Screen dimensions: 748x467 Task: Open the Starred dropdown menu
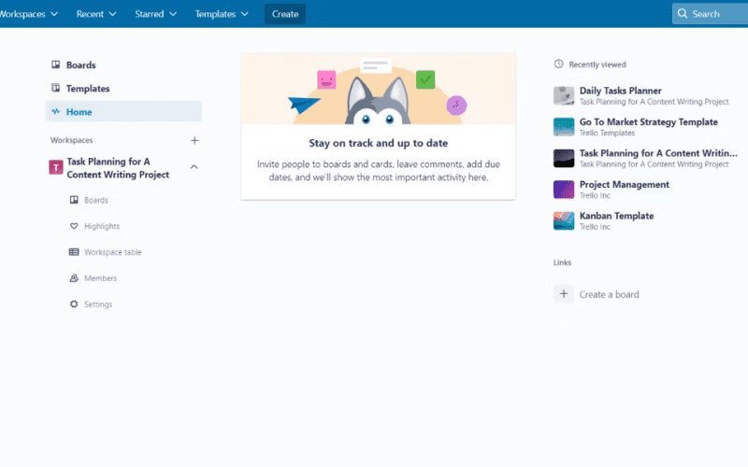click(155, 14)
